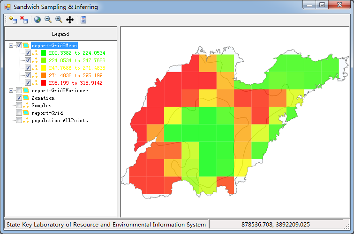Select the Zonation layer name
354x234 pixels.
(43, 98)
